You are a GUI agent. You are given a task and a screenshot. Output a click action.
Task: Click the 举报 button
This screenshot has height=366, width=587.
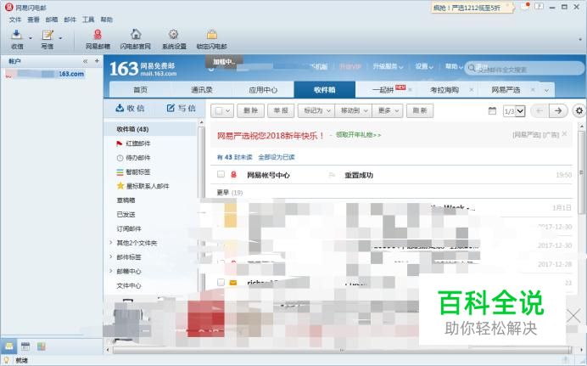[x=281, y=111]
